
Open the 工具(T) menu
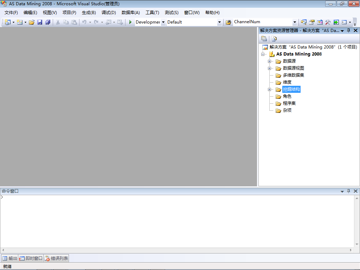pos(152,13)
